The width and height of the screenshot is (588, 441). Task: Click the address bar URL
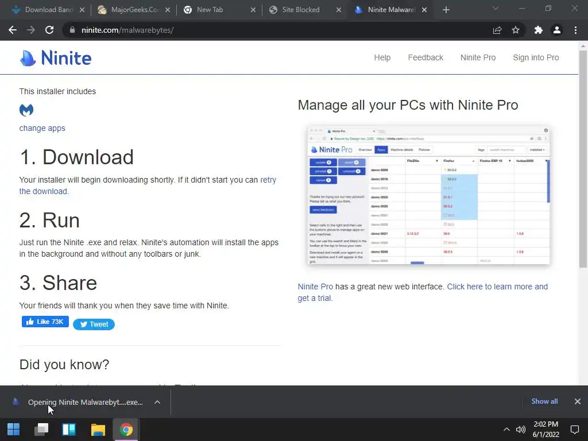click(127, 30)
